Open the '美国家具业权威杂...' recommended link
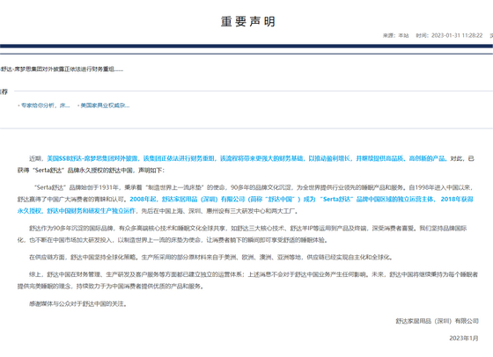 coord(104,106)
